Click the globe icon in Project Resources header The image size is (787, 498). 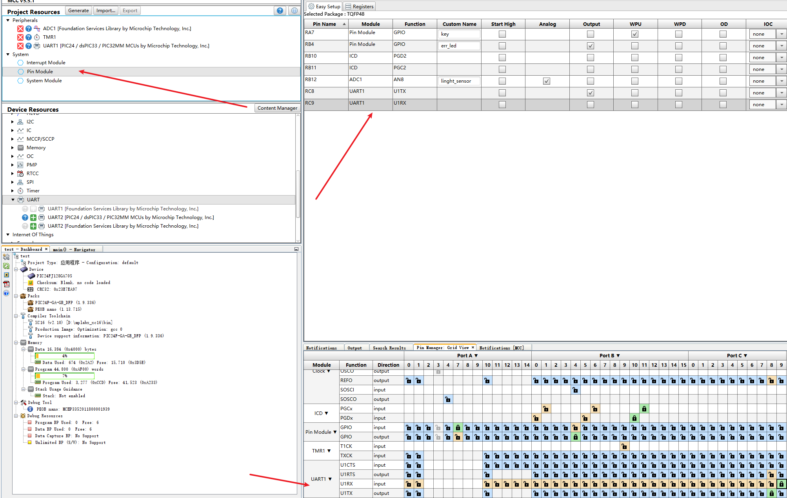click(x=294, y=11)
